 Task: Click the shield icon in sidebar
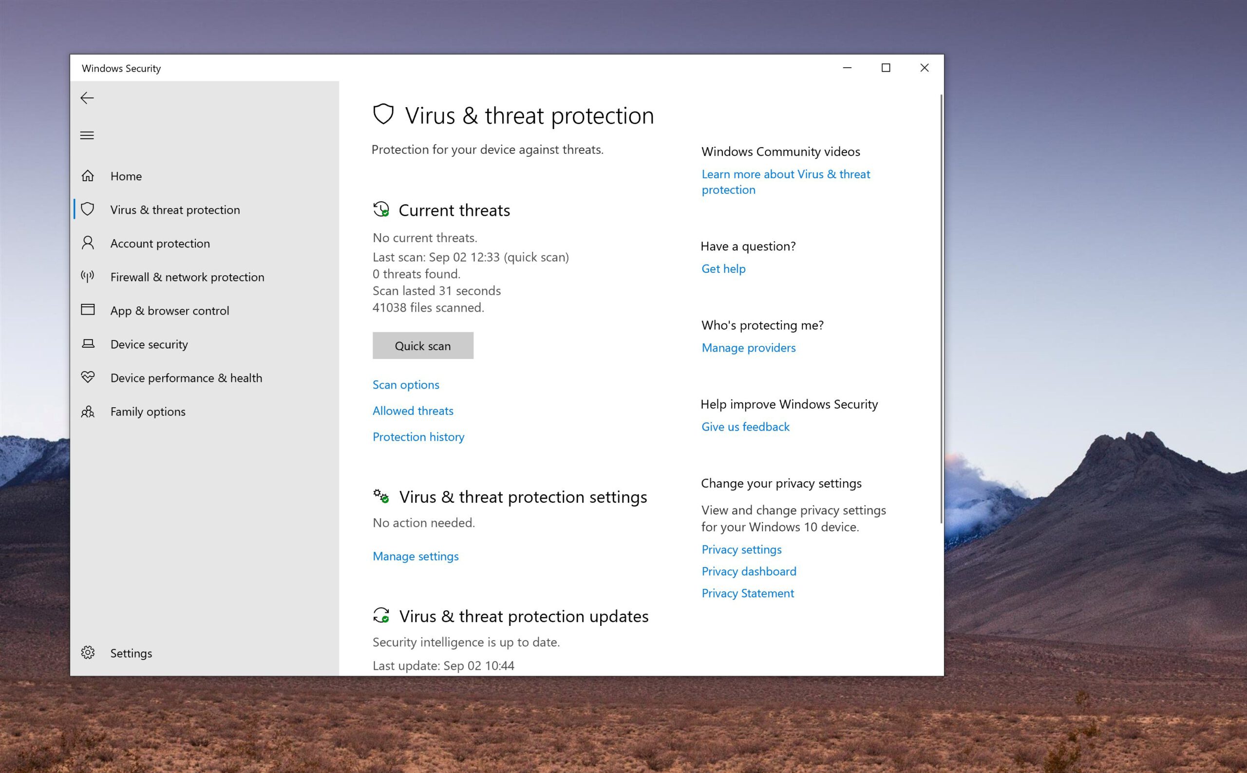click(88, 209)
